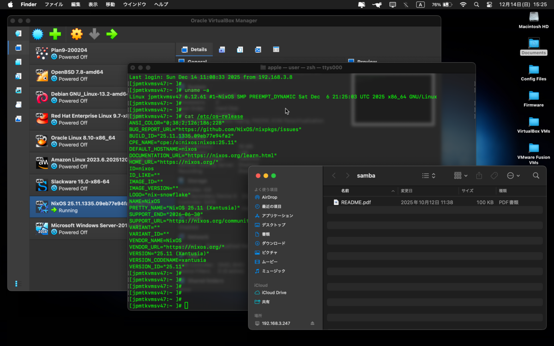Click the cloud icon in VirtualBox left sidebar
The width and height of the screenshot is (554, 346).
pyautogui.click(x=18, y=104)
